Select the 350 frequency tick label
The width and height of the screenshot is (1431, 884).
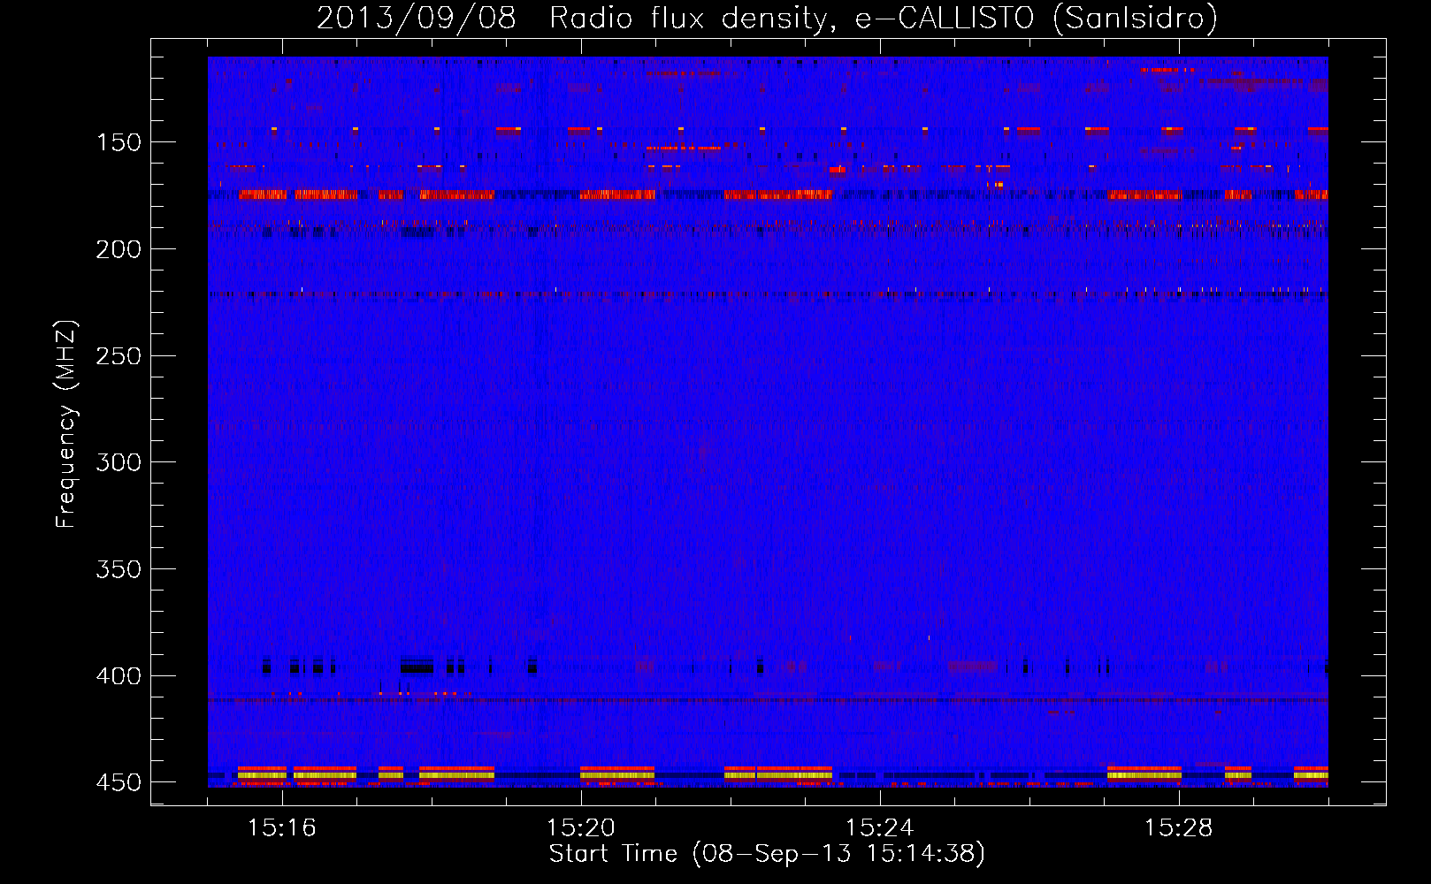(118, 570)
